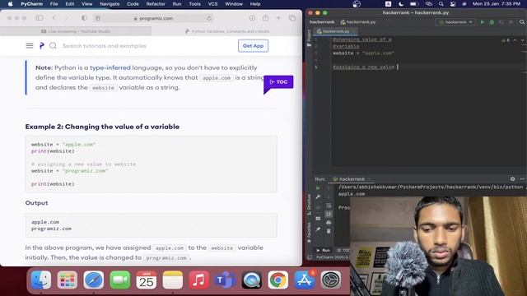Open the type-inferred link
This screenshot has height=296, width=527.
110,67
